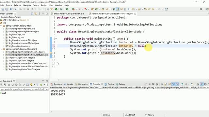Click the Last Edit Location arrow icon
The width and height of the screenshot is (209, 117).
click(x=146, y=9)
